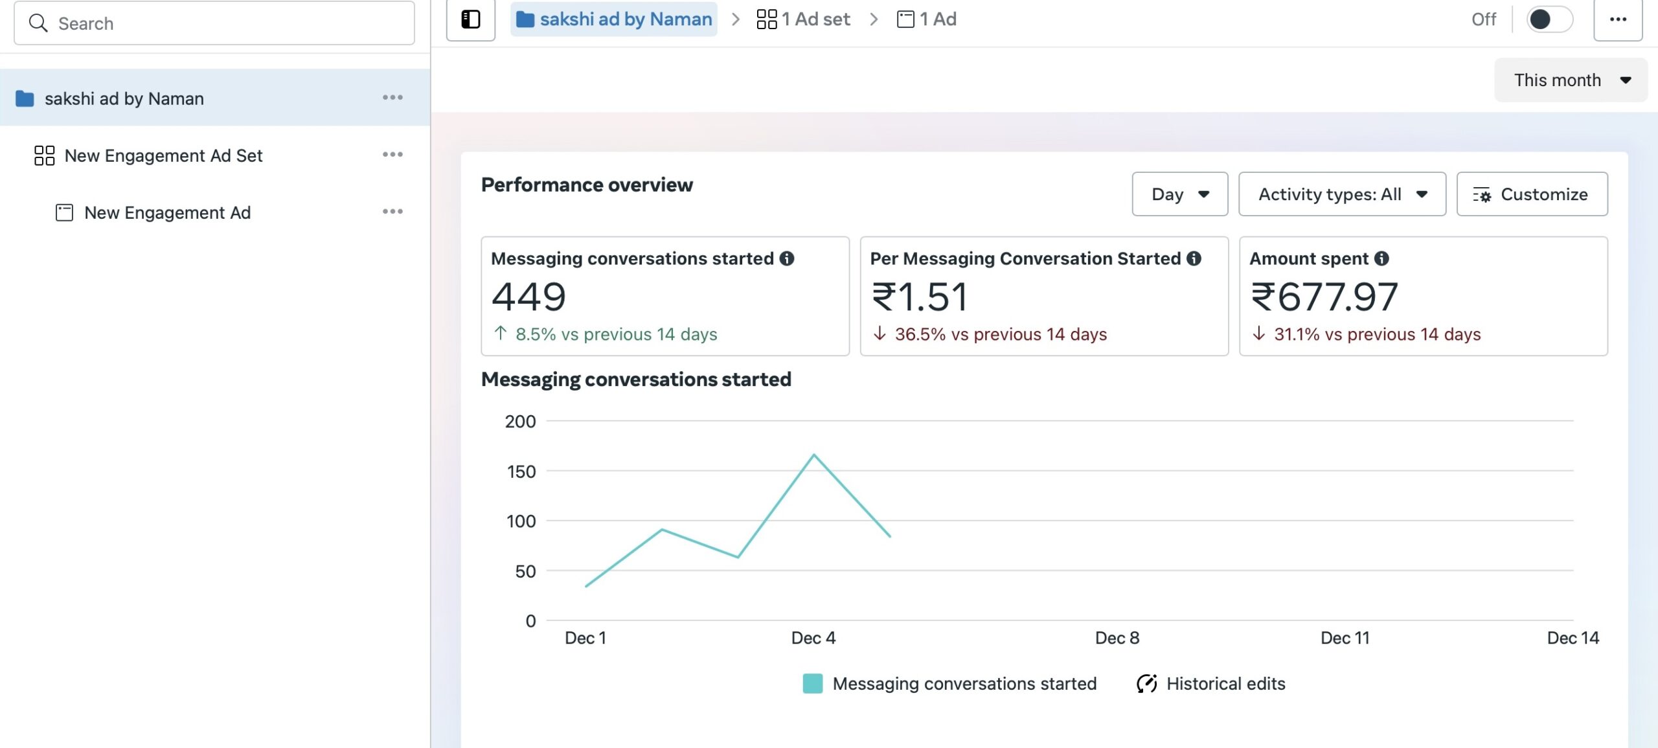
Task: Open the This month date range dropdown
Action: (1571, 80)
